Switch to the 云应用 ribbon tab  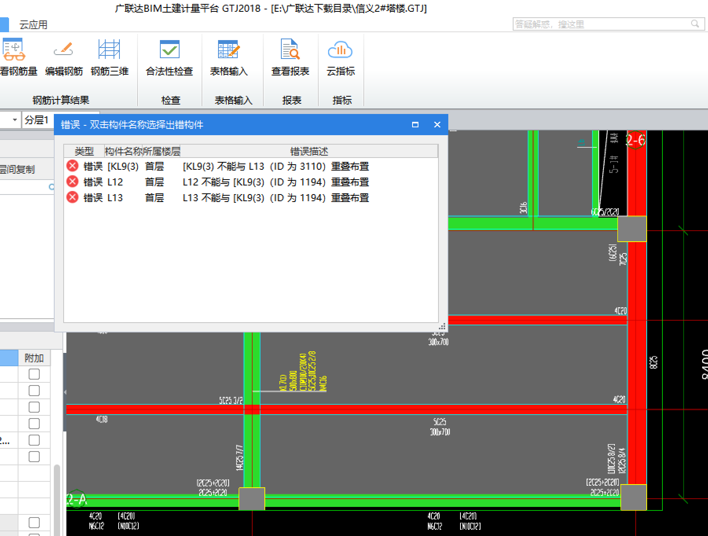[33, 25]
